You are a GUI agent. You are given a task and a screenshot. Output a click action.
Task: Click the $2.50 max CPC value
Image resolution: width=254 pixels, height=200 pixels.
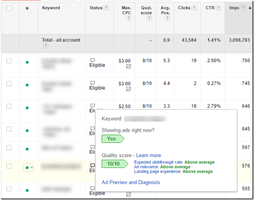(124, 106)
